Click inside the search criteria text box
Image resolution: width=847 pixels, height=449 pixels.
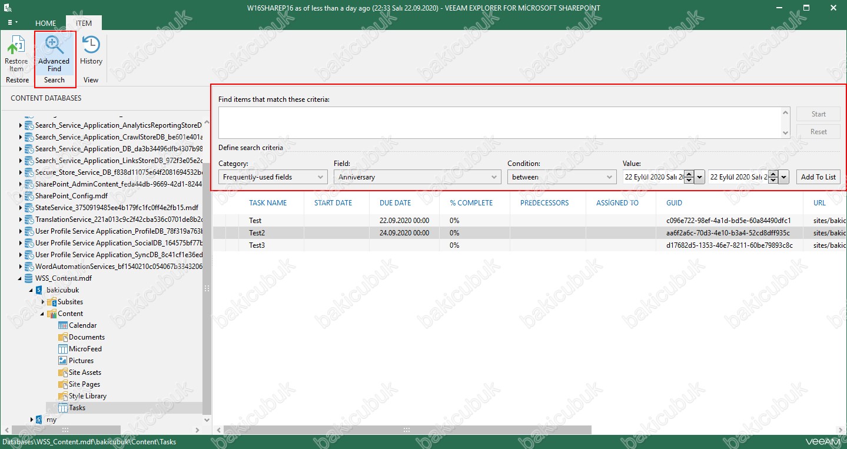(x=500, y=122)
